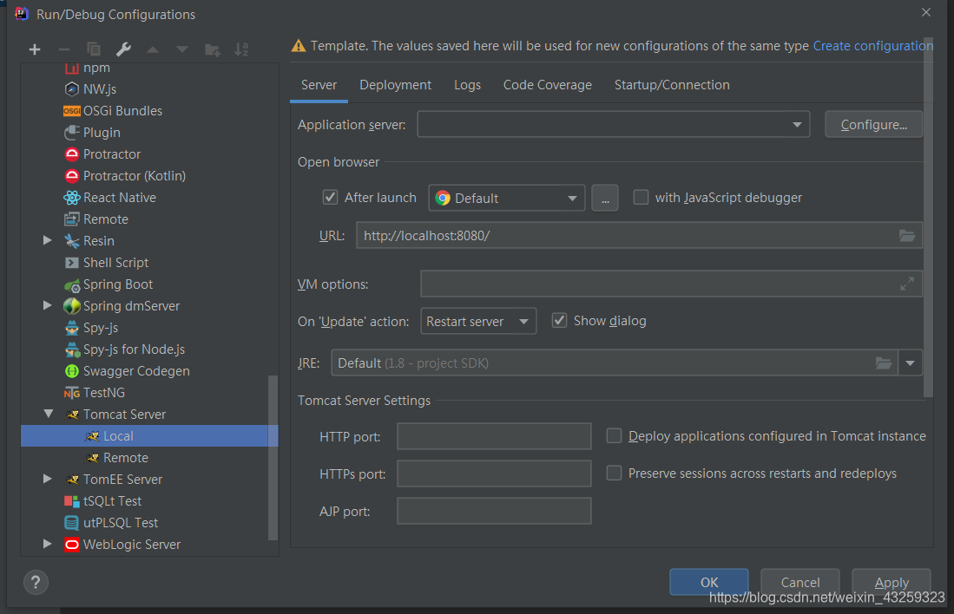Image resolution: width=954 pixels, height=614 pixels.
Task: Switch to the Server tab
Action: pyautogui.click(x=319, y=85)
